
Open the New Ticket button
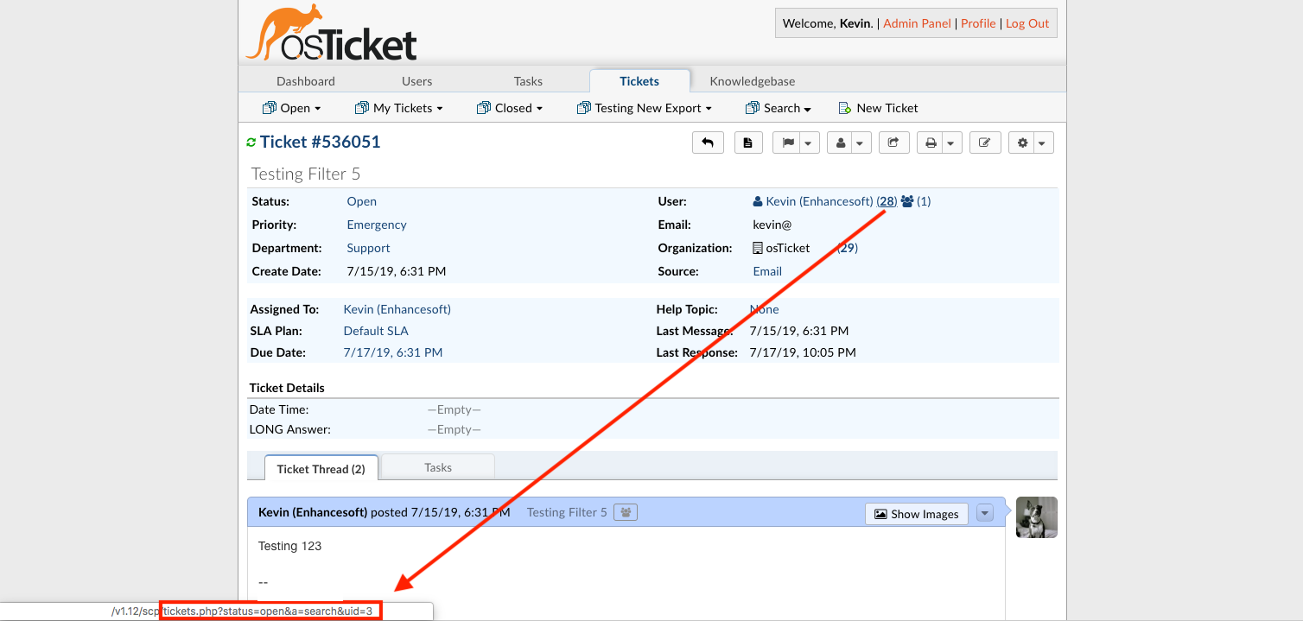[x=878, y=107]
